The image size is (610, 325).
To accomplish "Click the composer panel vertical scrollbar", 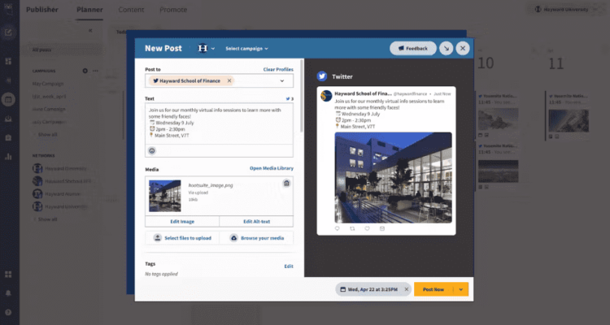I will click(302, 95).
